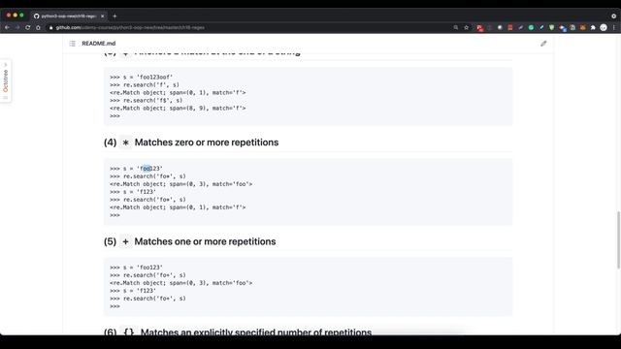Go forward with the browser forward arrow
Image resolution: width=621 pixels, height=349 pixels.
pos(17,28)
